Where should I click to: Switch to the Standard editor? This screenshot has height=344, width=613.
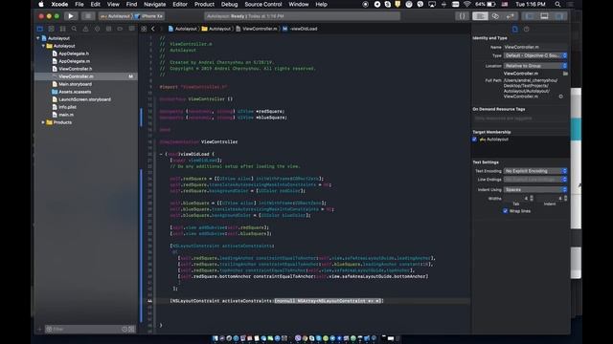pos(480,16)
